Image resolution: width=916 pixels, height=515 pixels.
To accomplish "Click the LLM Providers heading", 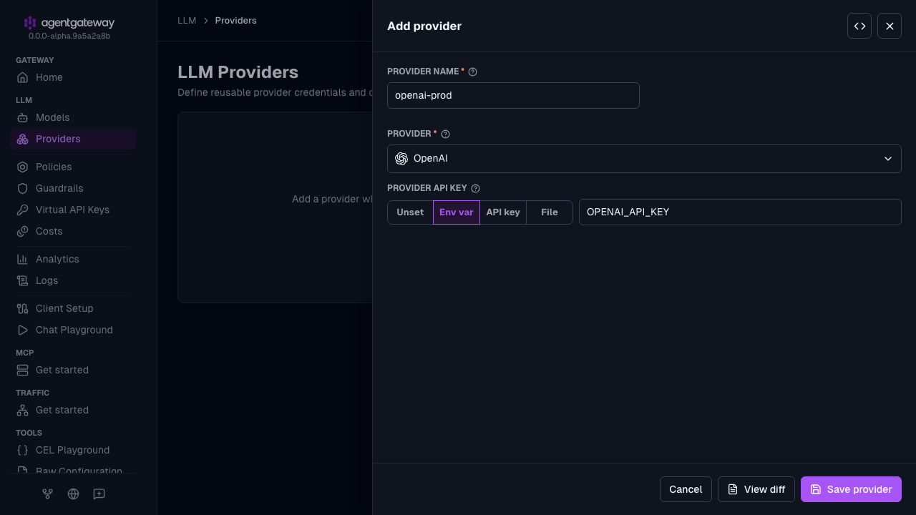I will click(238, 72).
